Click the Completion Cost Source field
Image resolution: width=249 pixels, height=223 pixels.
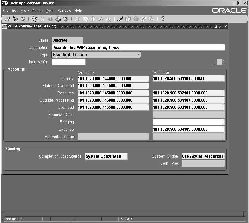pyautogui.click(x=106, y=156)
